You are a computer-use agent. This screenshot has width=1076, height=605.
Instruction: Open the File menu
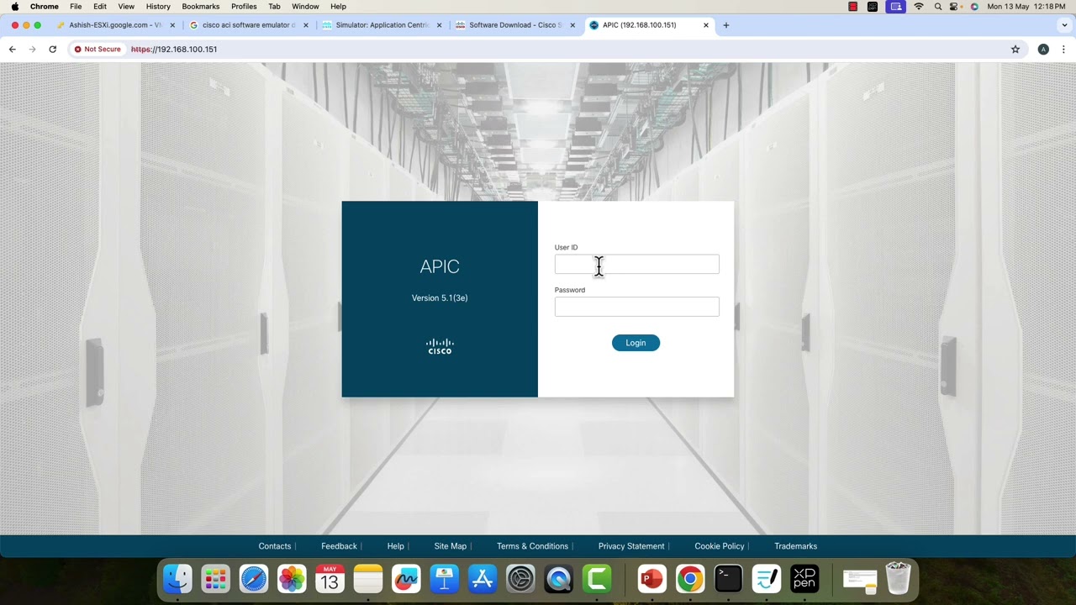[x=76, y=7]
